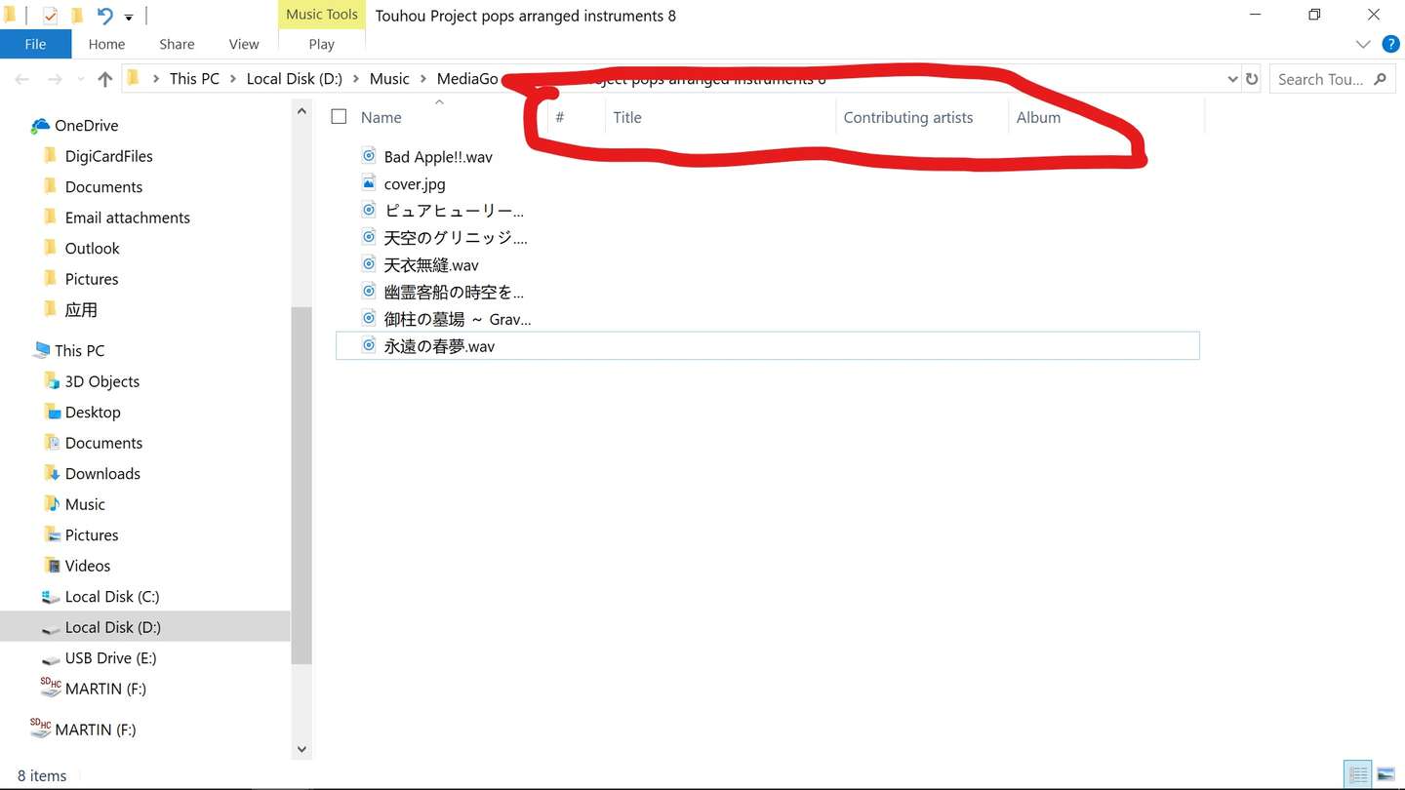Open the 应用 folder in the sidebar
The image size is (1405, 790).
pyautogui.click(x=81, y=309)
